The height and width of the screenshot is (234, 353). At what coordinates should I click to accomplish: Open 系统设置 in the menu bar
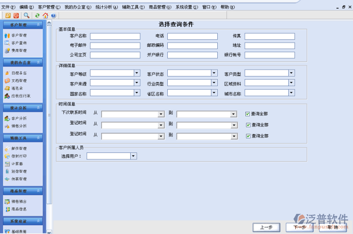pos(187,7)
